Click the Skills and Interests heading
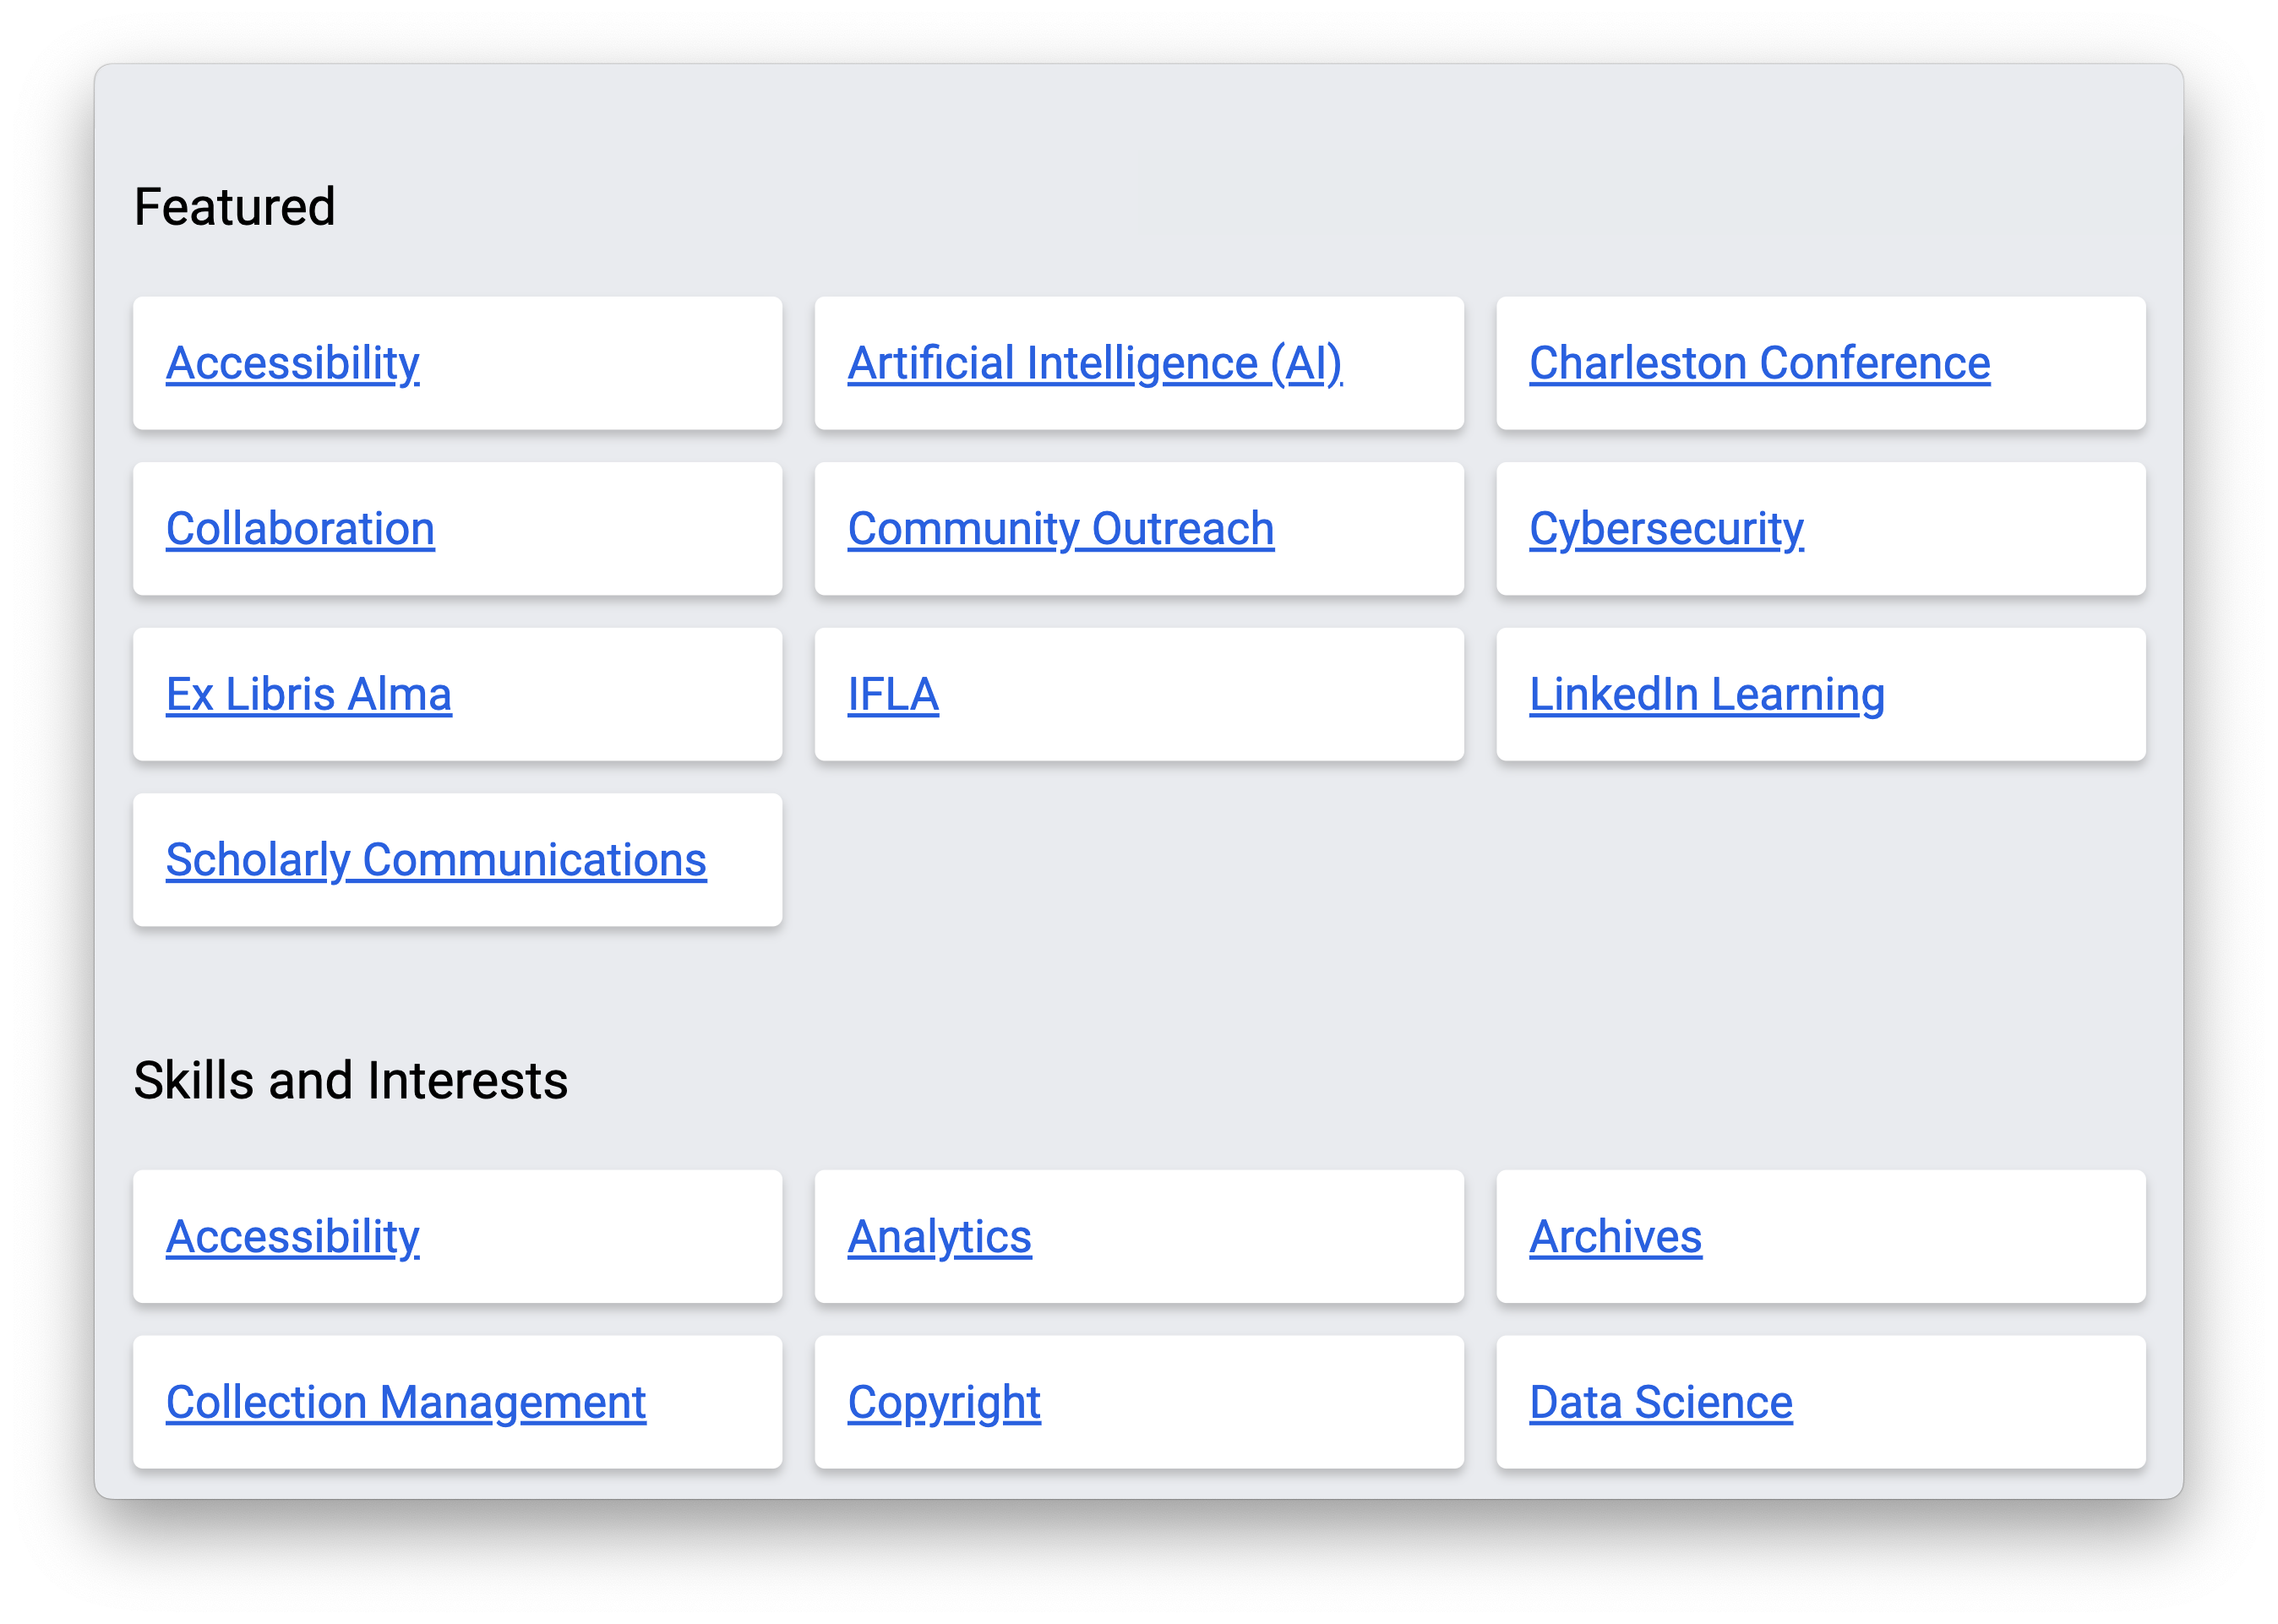The image size is (2278, 1624). click(x=350, y=1081)
